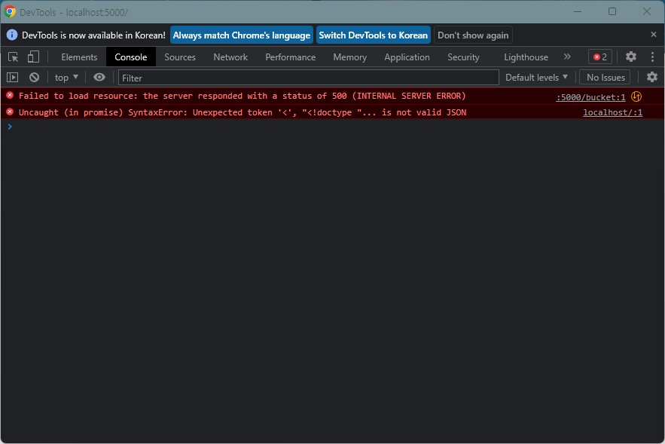665x444 pixels.
Task: Switch to the Memory tab
Action: 350,57
